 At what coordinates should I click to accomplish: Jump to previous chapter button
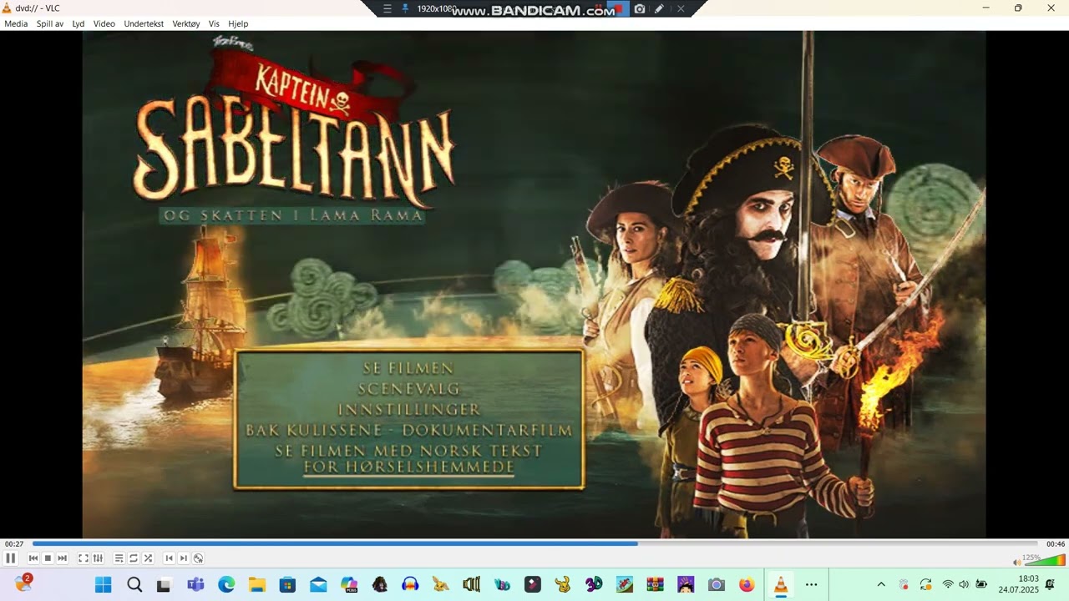(33, 558)
